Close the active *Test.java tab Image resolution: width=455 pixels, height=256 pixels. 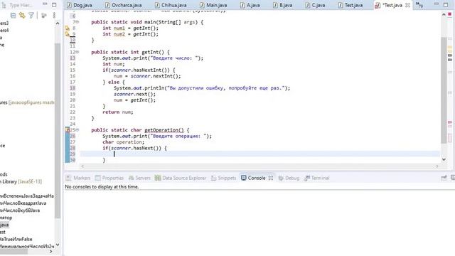pyautogui.click(x=407, y=5)
